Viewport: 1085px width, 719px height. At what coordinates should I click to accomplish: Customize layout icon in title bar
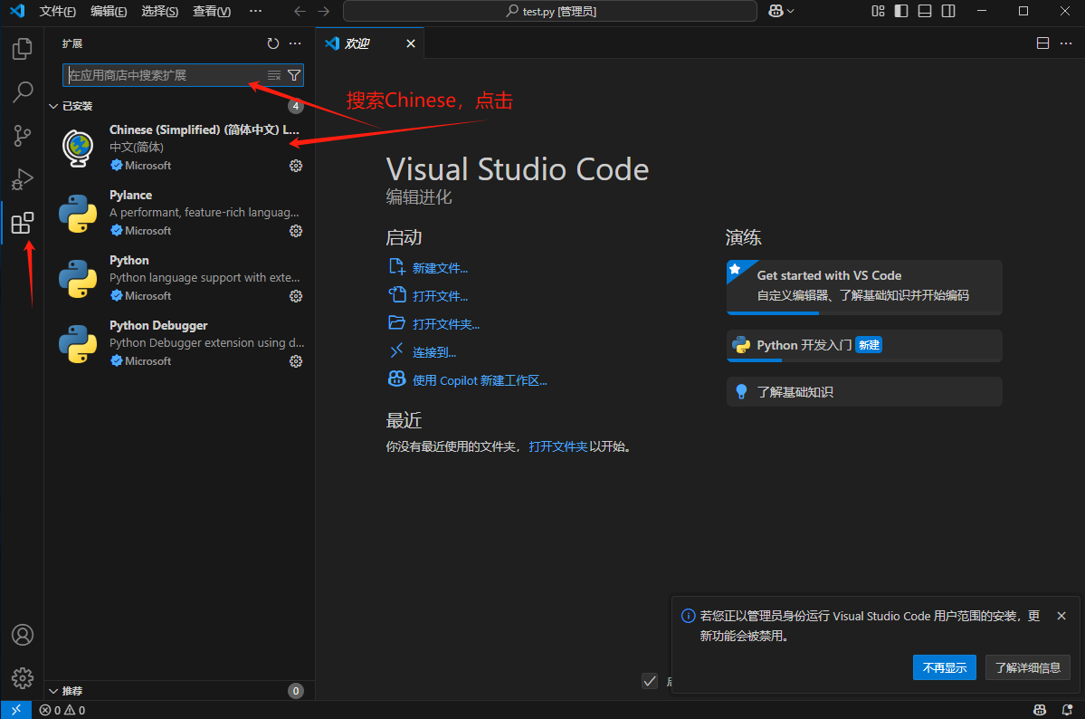(x=878, y=11)
